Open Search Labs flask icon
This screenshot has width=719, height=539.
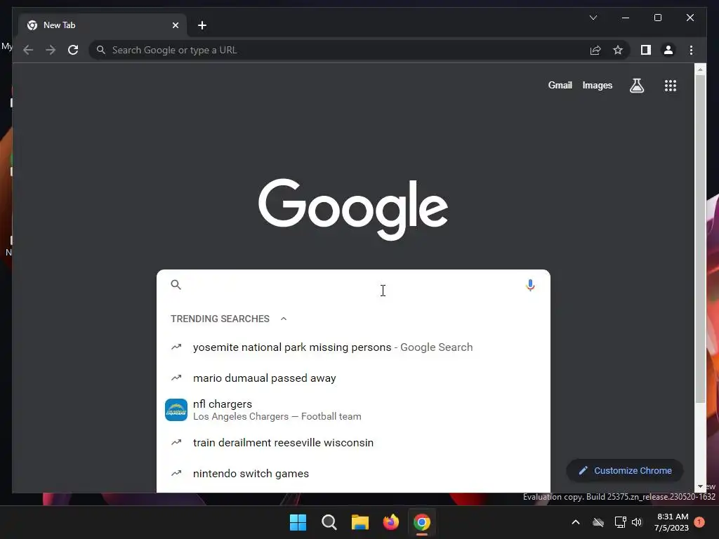[x=636, y=85]
